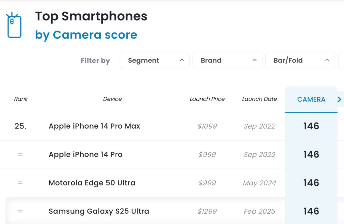Viewport: 344px width, 224px height.
Task: Click equals rank marker for Motorola Edge 50 Ultra
Action: (20, 183)
